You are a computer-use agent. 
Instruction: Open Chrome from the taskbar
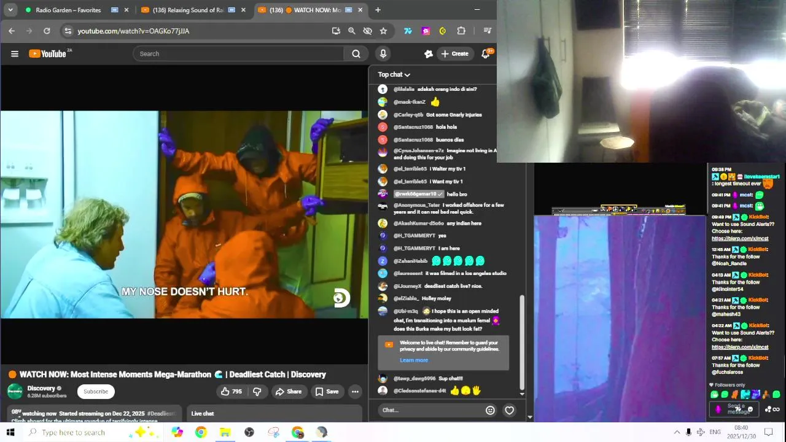[x=201, y=432]
